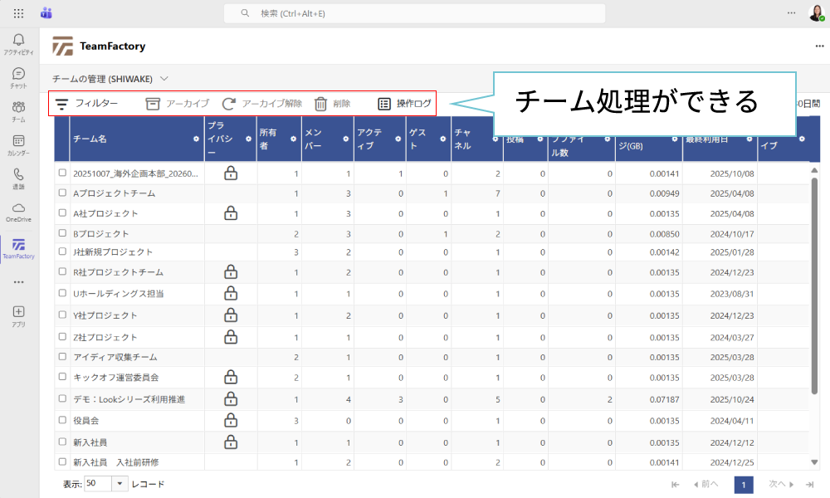Open Chat in the left sidebar

click(18, 74)
